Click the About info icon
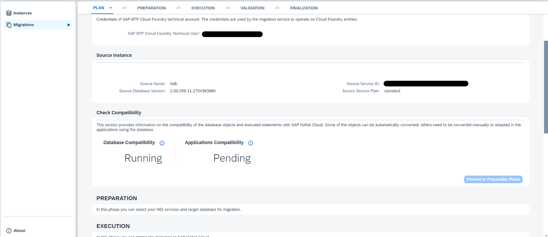The width and height of the screenshot is (548, 237). tap(9, 231)
